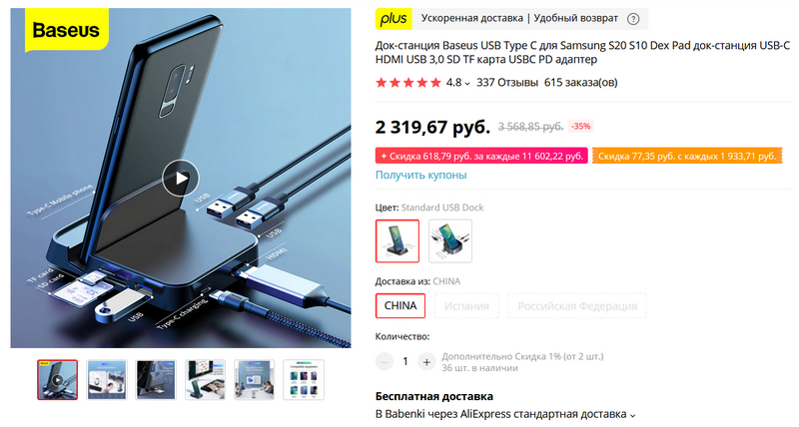Choose the second dock color variant
Viewport: 799px width, 427px height.
pos(450,241)
